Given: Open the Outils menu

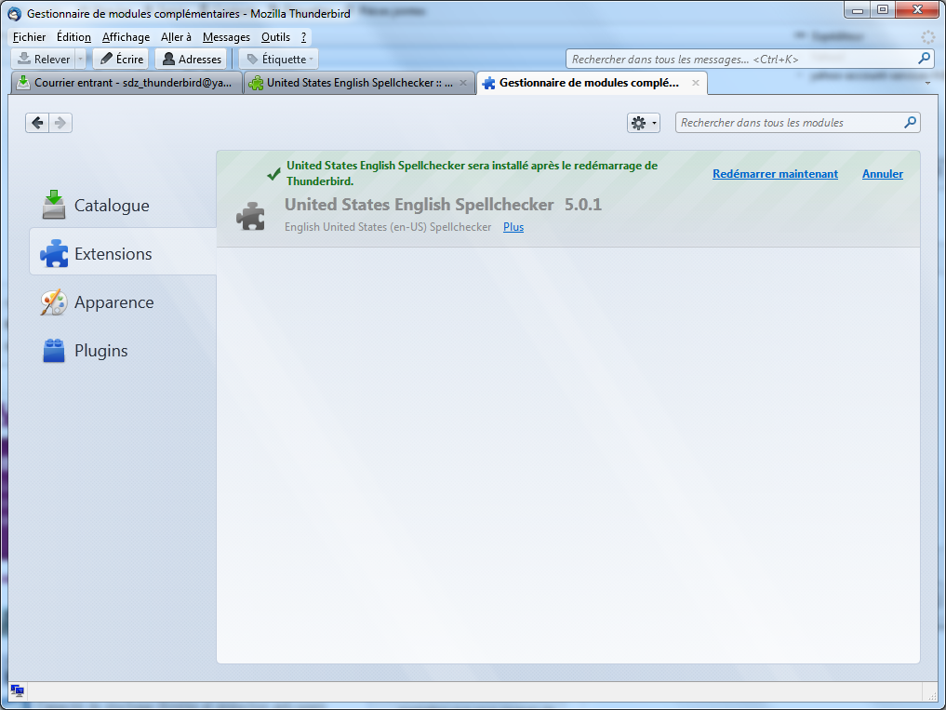Looking at the screenshot, I should click(x=275, y=37).
